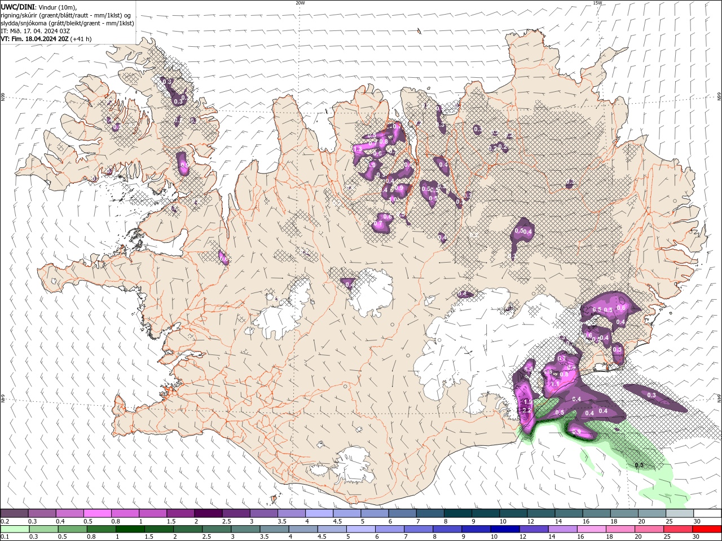Click the 0.1 label on the green legend
The width and height of the screenshot is (722, 541).
point(5,537)
